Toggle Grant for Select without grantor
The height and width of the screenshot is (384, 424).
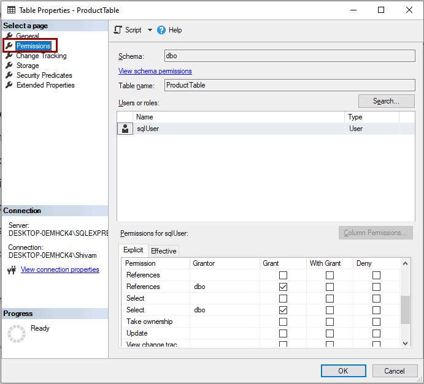(283, 298)
